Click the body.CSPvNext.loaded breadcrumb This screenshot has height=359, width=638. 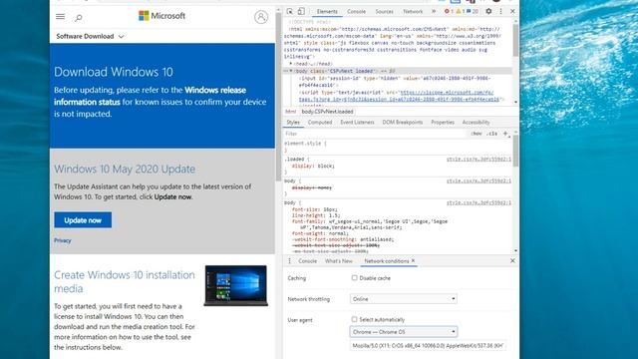328,112
